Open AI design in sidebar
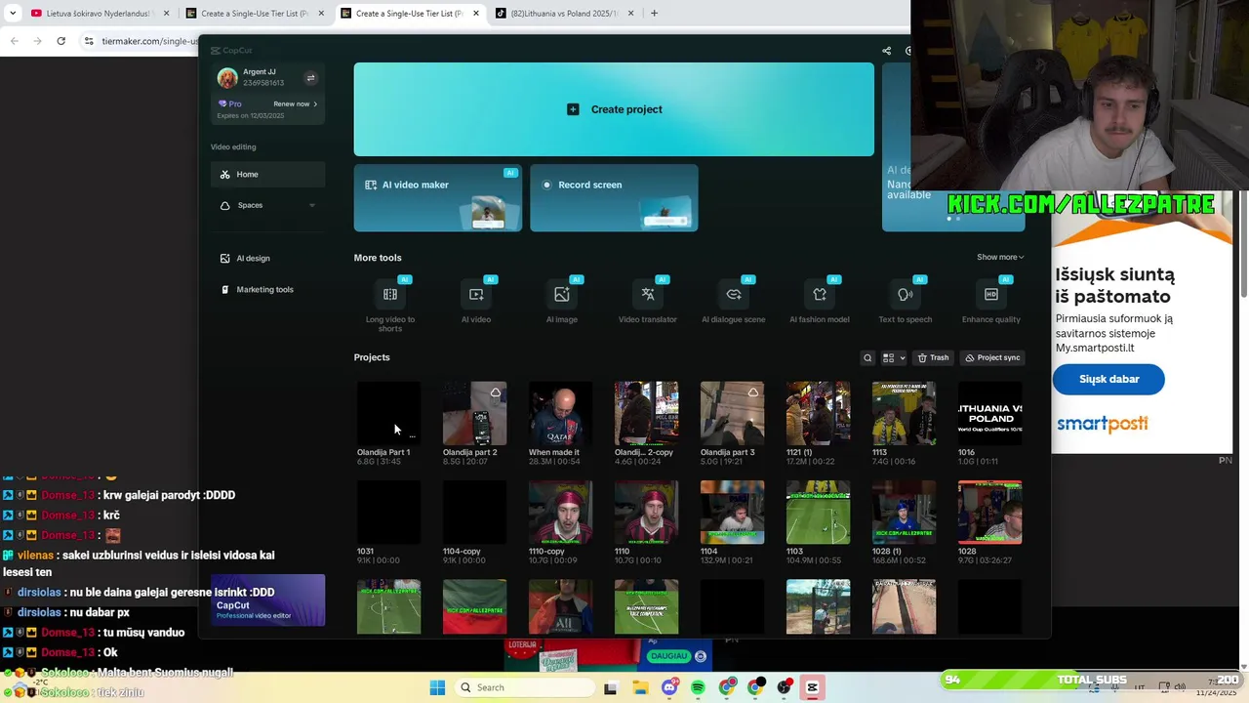1249x703 pixels. point(267,258)
